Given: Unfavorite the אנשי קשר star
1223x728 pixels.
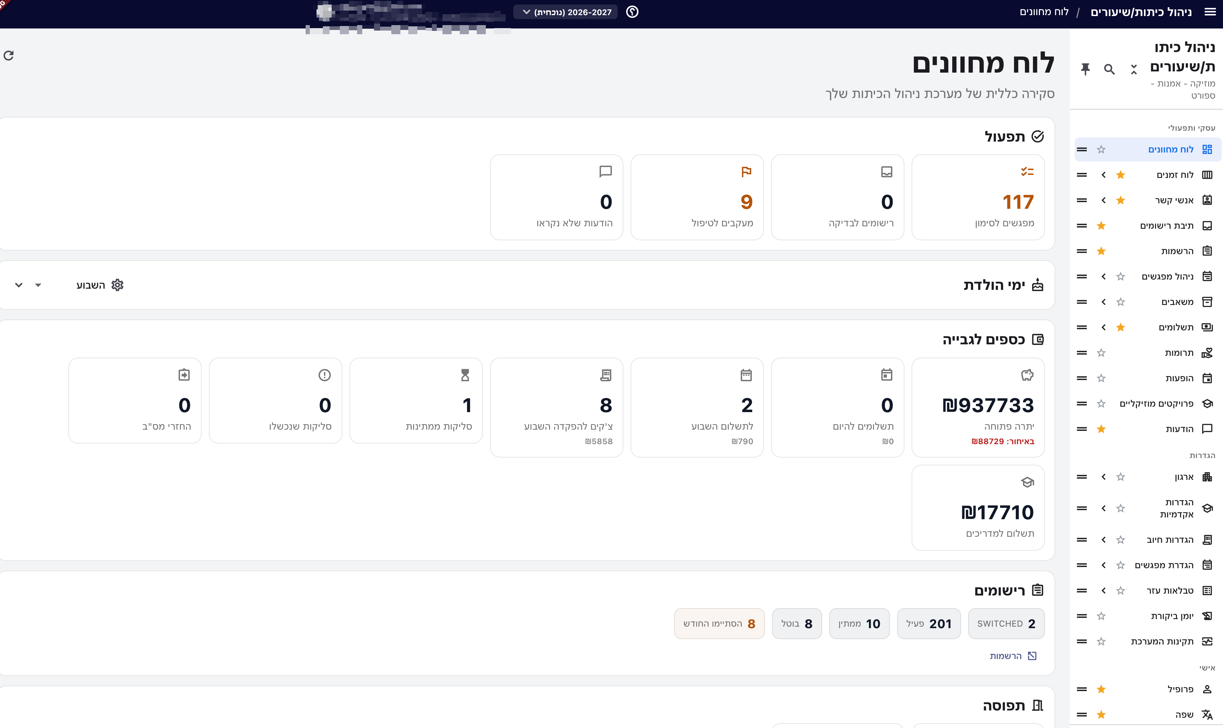Looking at the screenshot, I should coord(1120,200).
